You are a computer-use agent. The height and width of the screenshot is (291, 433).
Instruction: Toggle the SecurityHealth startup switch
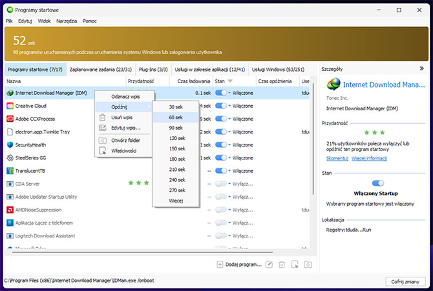221,145
